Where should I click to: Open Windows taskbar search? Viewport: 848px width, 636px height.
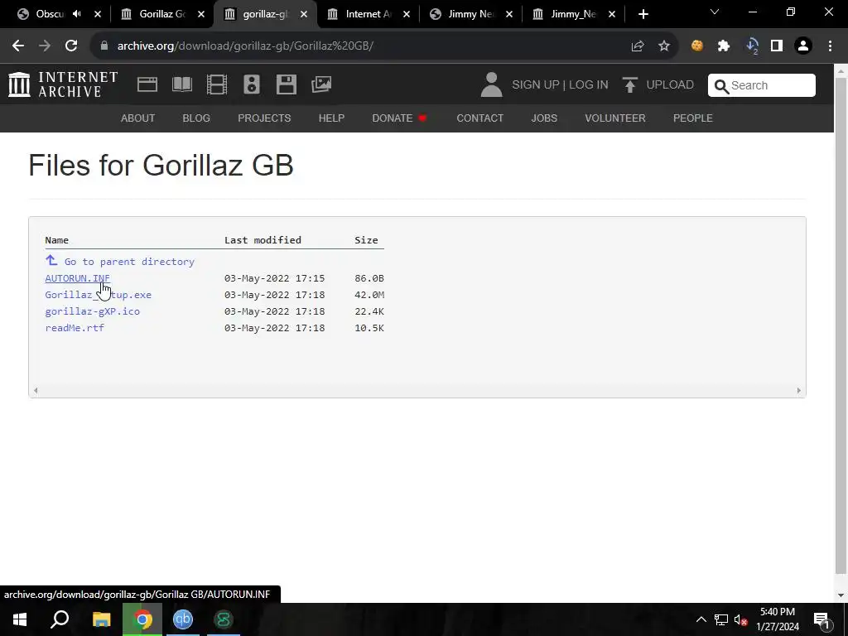click(x=60, y=619)
